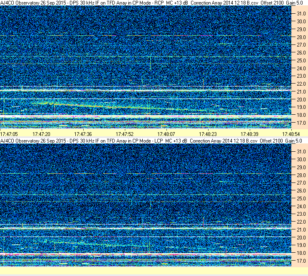Select time label 17:47:05
The width and height of the screenshot is (308, 276).
(9, 134)
